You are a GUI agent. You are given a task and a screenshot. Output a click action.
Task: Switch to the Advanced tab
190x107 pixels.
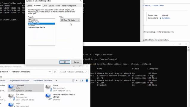coord(38,5)
